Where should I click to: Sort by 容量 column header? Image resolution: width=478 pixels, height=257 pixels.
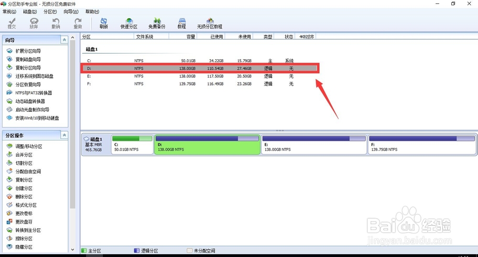pos(183,36)
